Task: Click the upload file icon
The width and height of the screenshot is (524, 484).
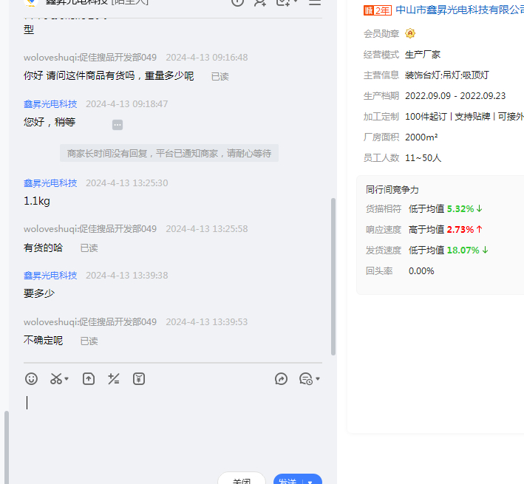Action: [x=89, y=379]
